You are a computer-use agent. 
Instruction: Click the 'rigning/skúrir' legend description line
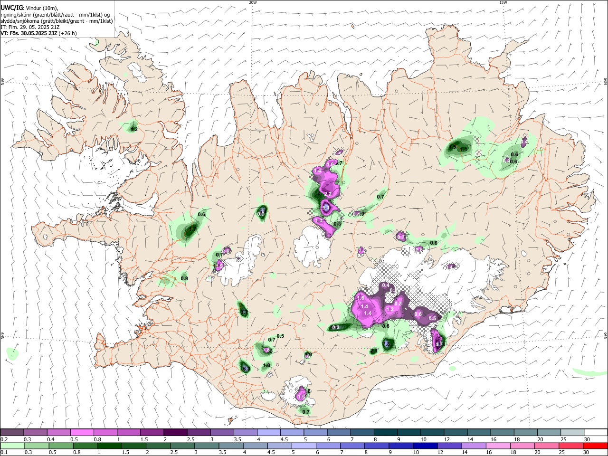(55, 15)
